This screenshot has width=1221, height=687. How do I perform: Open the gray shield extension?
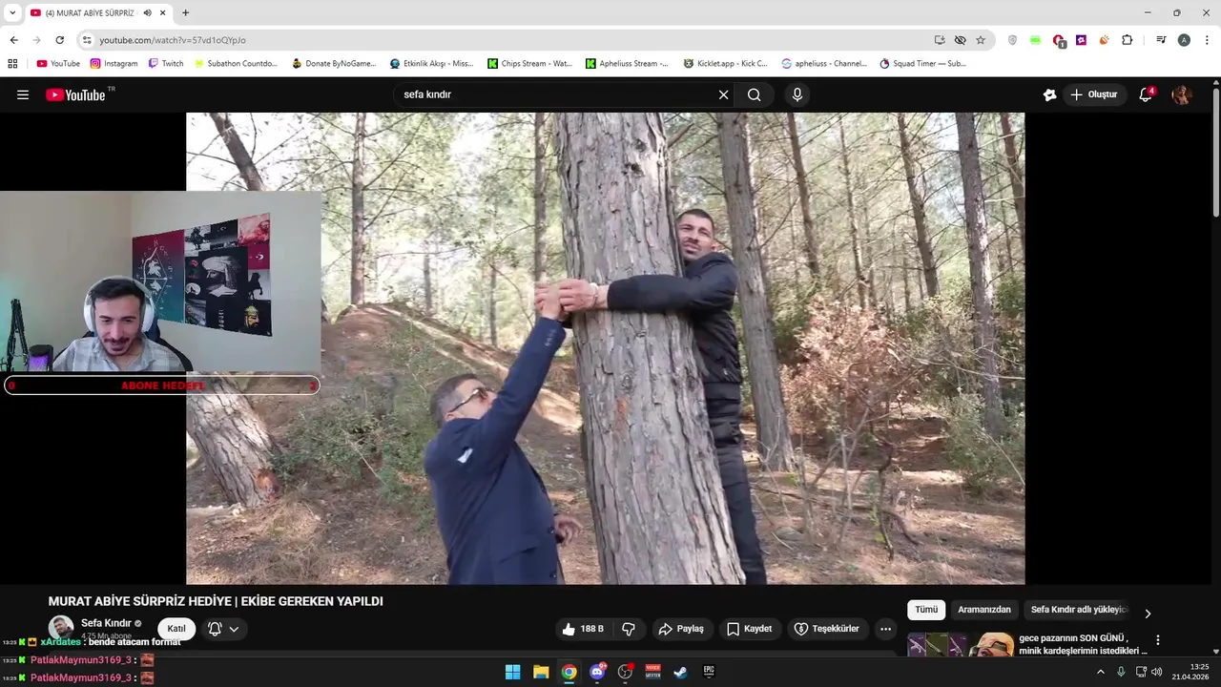(x=1012, y=40)
